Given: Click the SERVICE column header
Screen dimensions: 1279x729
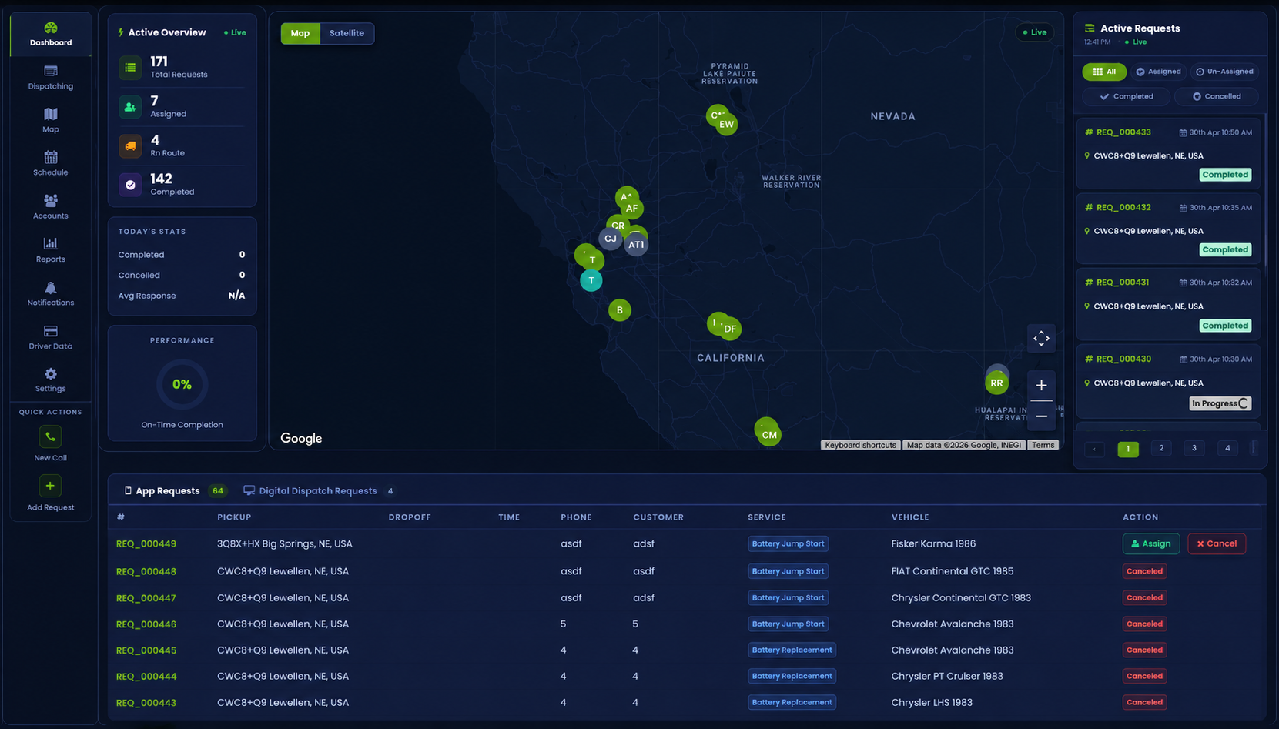Looking at the screenshot, I should pyautogui.click(x=767, y=517).
